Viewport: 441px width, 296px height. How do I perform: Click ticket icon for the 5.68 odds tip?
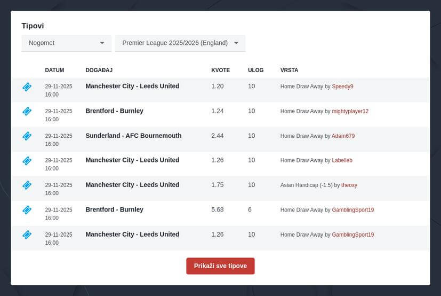pyautogui.click(x=27, y=210)
